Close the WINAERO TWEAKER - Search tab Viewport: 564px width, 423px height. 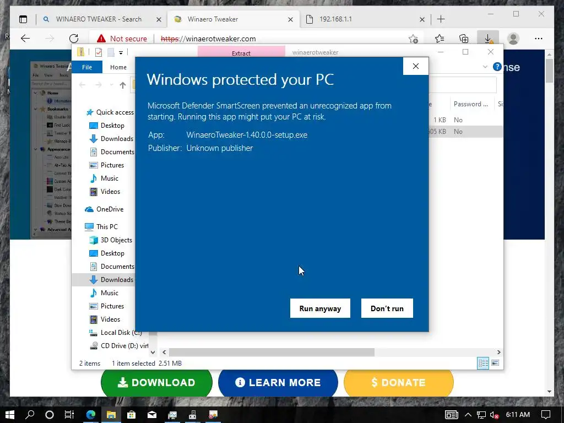pos(159,19)
